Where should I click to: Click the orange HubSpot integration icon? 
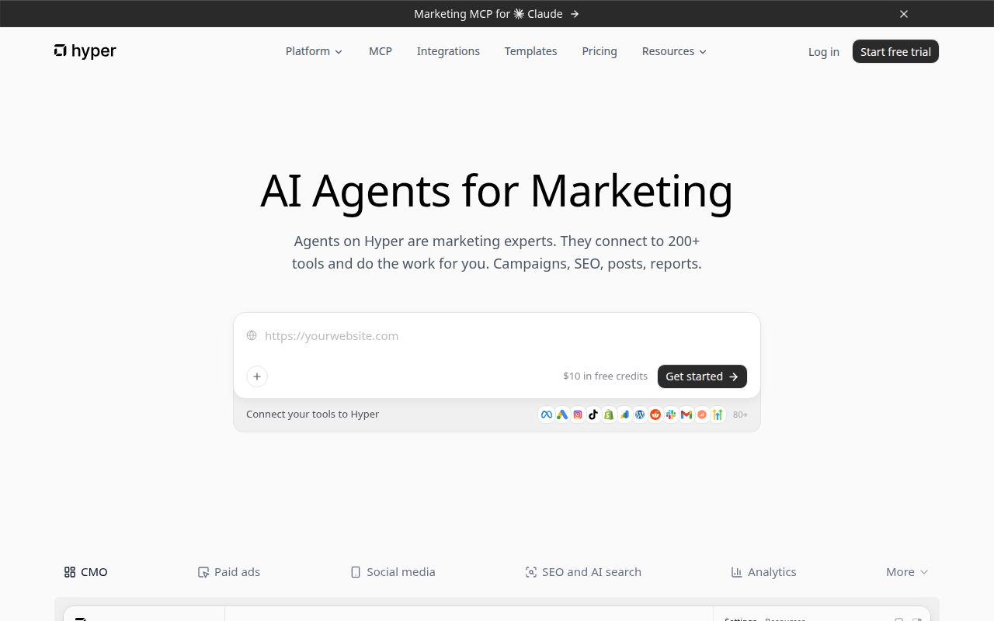[702, 415]
